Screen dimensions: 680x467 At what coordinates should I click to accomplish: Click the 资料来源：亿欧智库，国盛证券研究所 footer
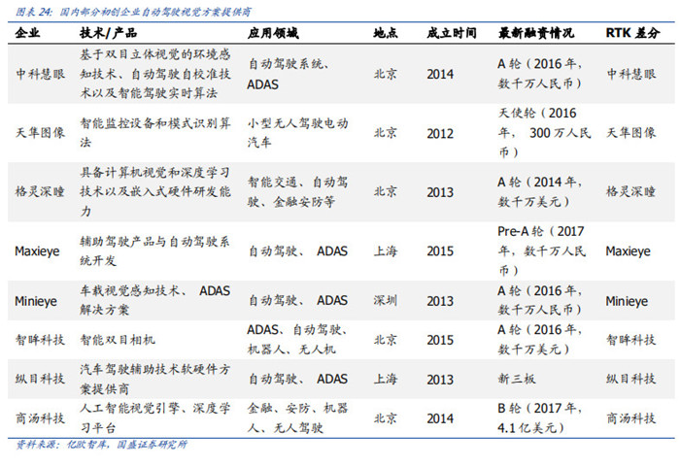point(101,445)
